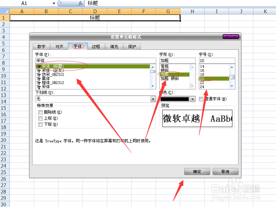Enable the 删除线 checkbox

click(x=41, y=112)
